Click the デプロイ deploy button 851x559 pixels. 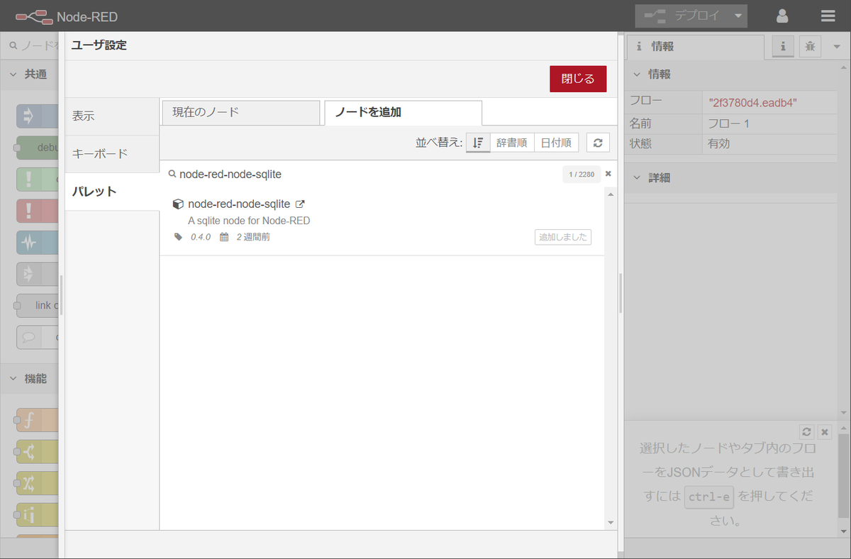[682, 16]
